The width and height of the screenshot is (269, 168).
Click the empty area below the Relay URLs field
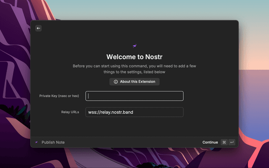134,127
